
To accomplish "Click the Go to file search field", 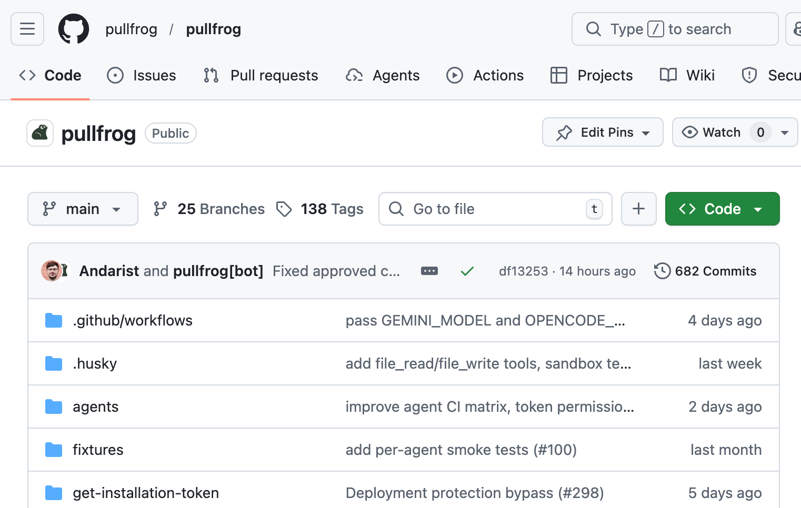I will (495, 209).
